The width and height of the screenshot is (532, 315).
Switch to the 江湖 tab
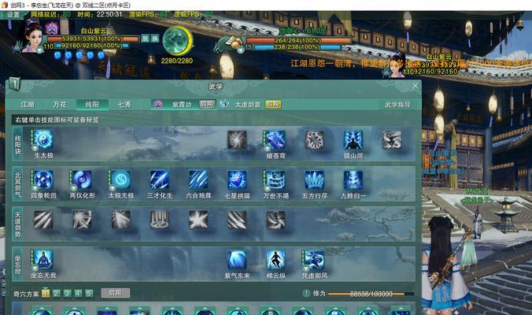point(28,105)
